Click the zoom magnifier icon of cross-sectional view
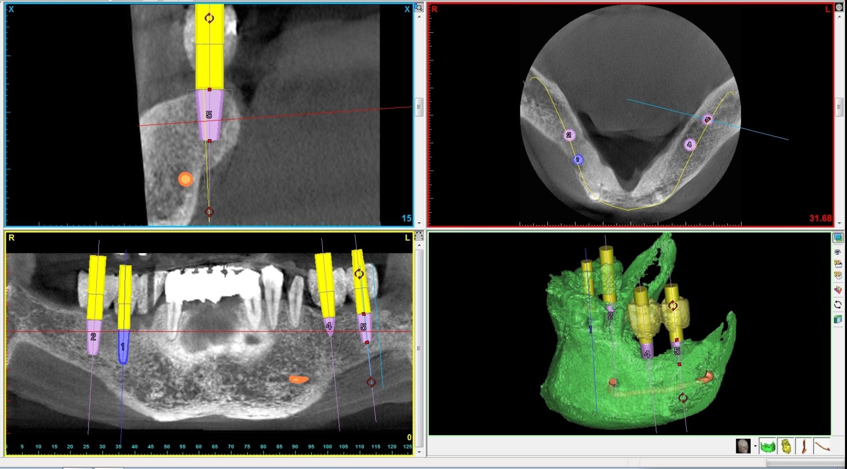 tap(419, 7)
